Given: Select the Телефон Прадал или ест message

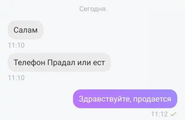Looking at the screenshot, I should (59, 62).
